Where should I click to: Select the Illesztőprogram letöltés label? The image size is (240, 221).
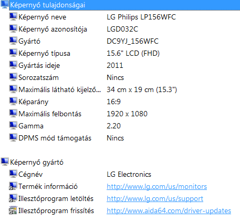click(56, 199)
